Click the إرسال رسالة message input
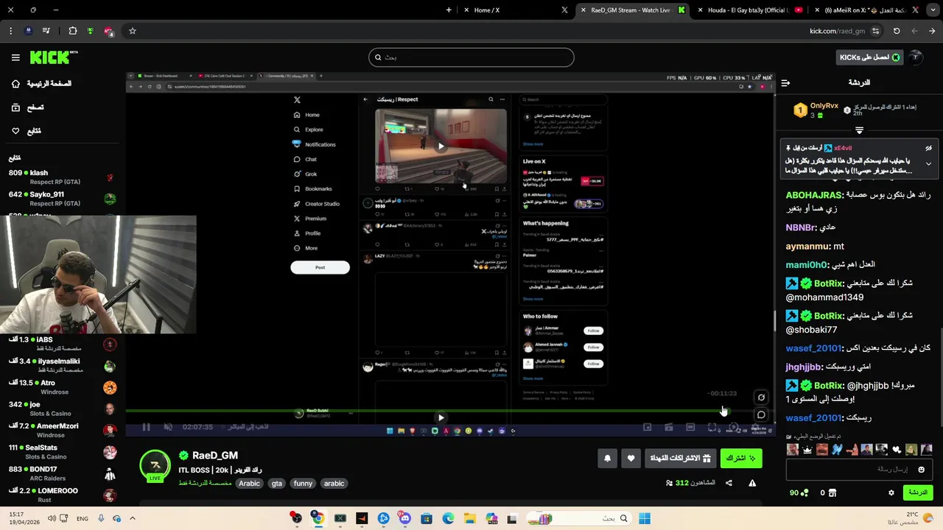 coord(859,469)
